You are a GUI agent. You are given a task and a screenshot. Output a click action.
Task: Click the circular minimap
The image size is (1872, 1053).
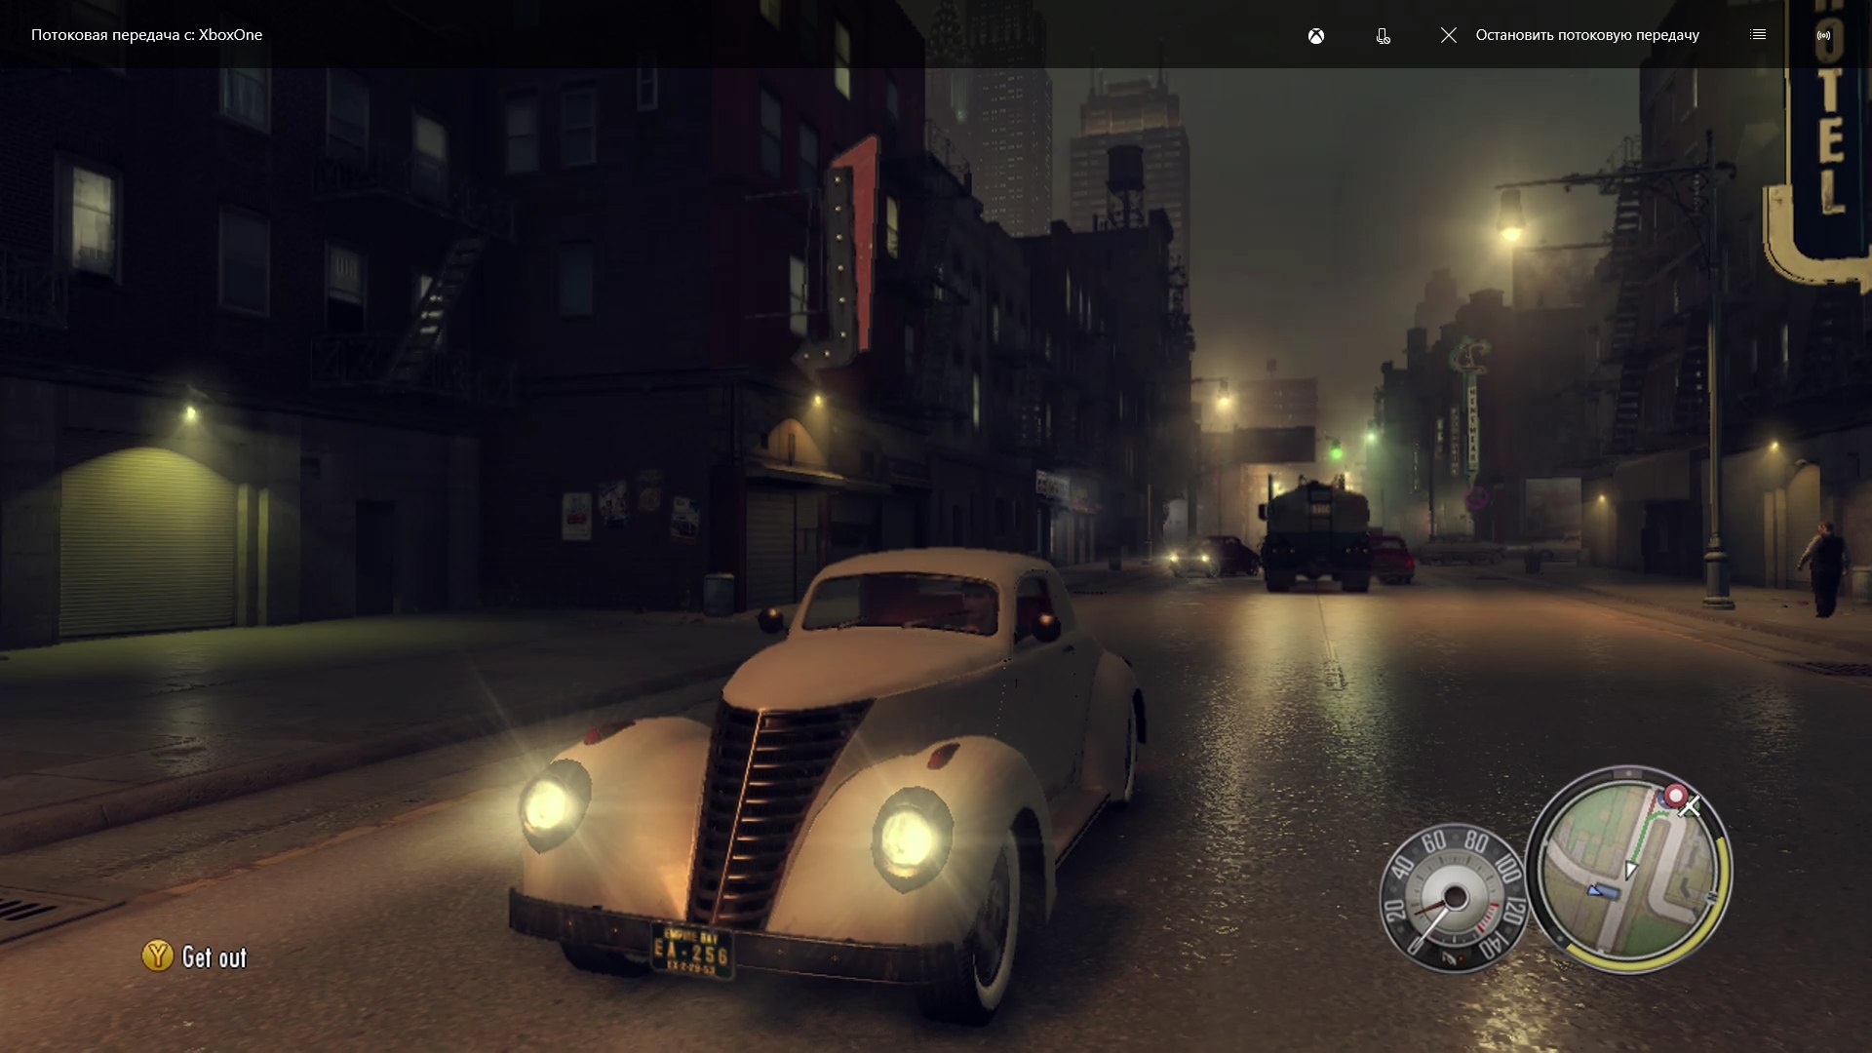1629,870
